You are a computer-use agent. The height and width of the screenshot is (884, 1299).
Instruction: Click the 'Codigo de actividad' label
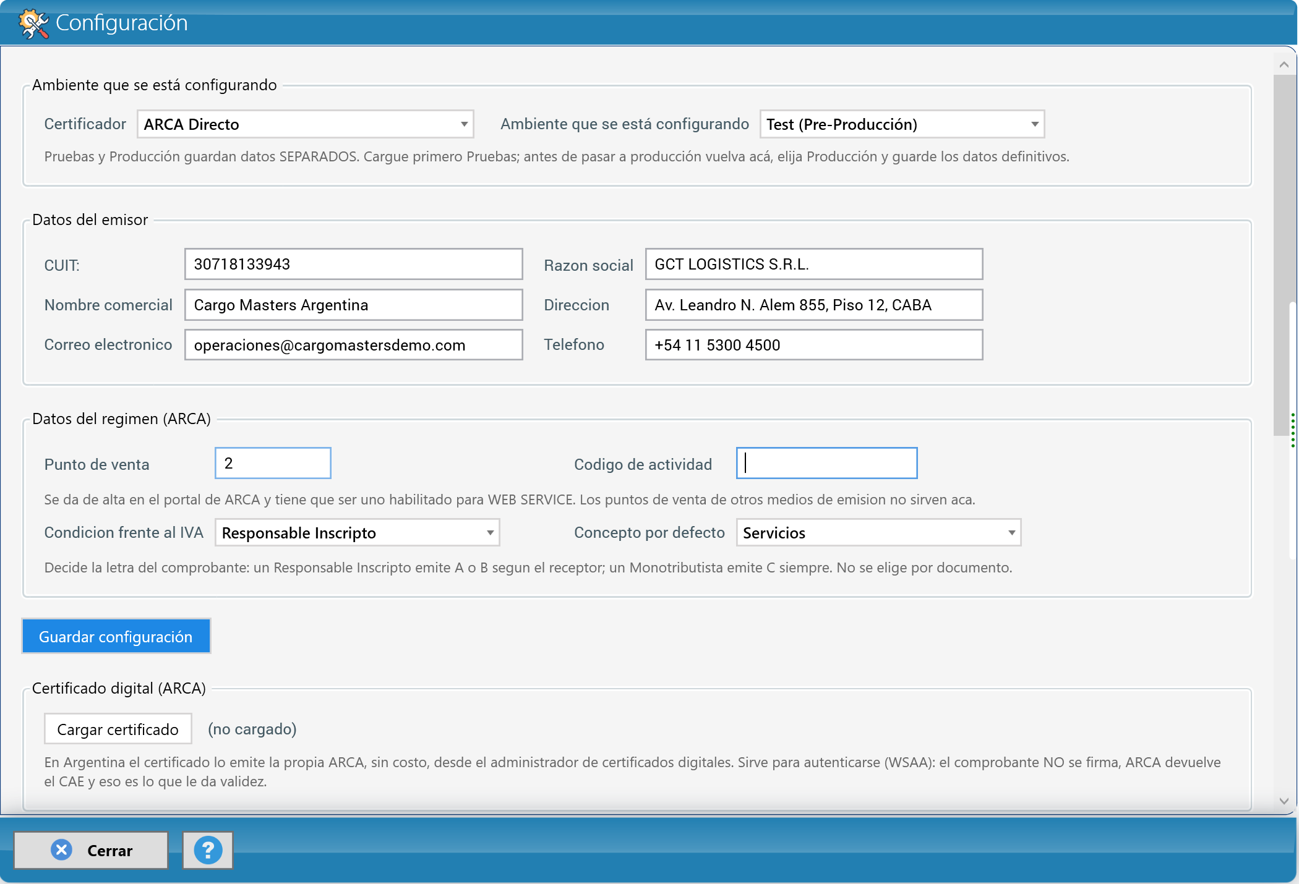point(643,464)
